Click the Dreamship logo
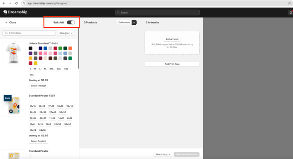 15,12
